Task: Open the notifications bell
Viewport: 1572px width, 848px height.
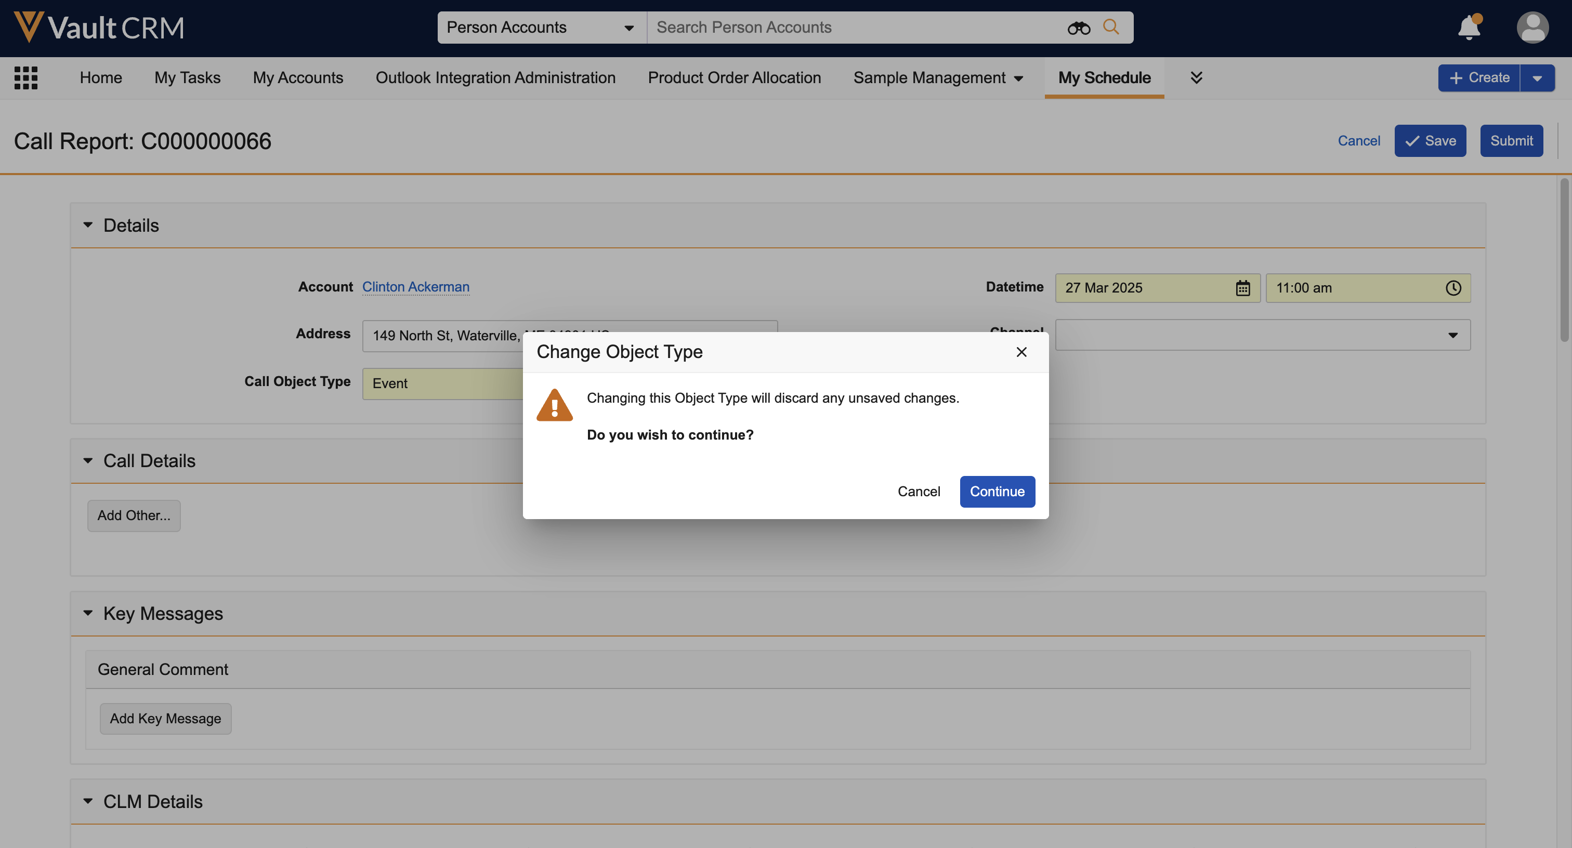Action: coord(1469,28)
